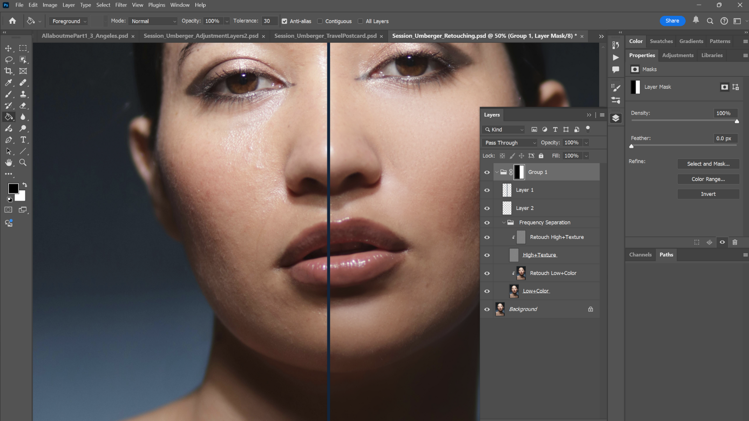Open the Filter menu
Screen dimensions: 749x421
click(121, 5)
